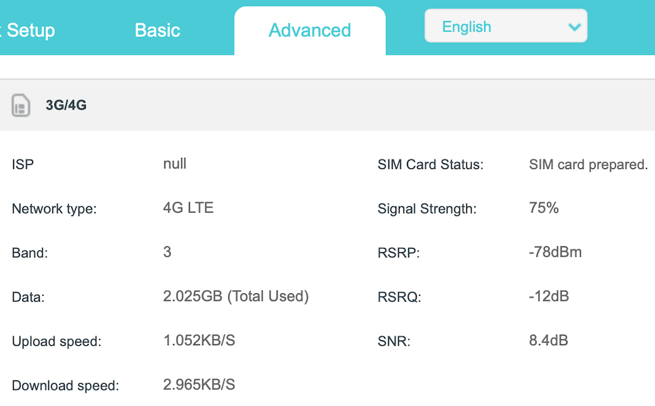Select the download speed 2.965KB/S value

pyautogui.click(x=199, y=384)
